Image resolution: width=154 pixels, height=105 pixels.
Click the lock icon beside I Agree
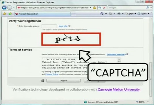click(x=43, y=80)
